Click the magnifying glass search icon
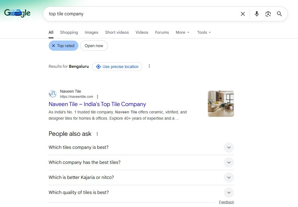The width and height of the screenshot is (298, 207). click(x=279, y=14)
